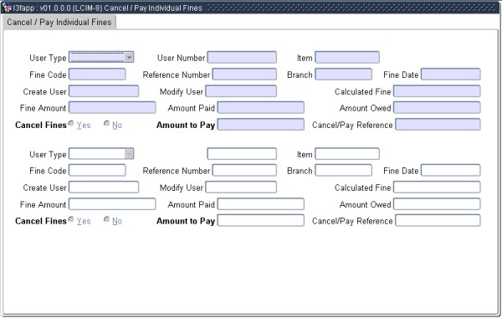Click the Cancel/Pay Reference field in second record
Screen dimensions: 502x318
(438, 220)
